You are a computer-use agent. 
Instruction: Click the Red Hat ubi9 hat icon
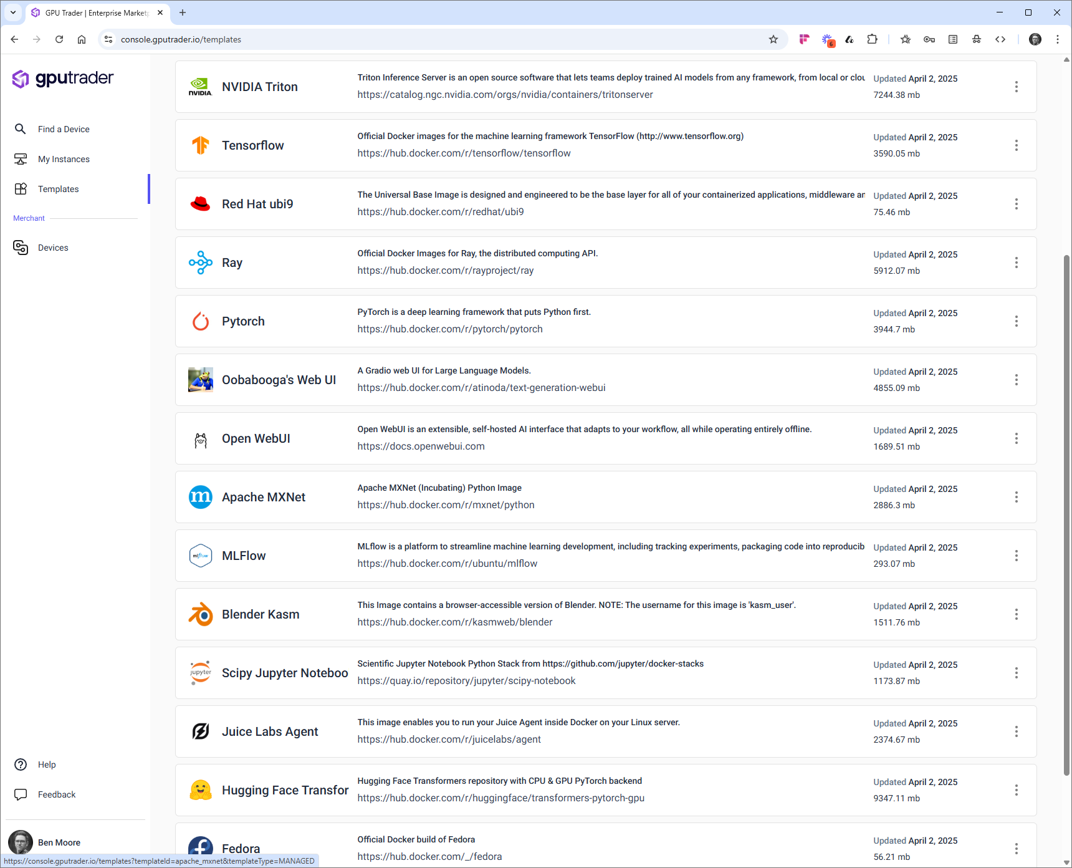[x=200, y=204]
